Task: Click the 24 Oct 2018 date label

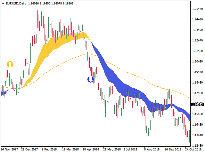Action: pyautogui.click(x=193, y=149)
